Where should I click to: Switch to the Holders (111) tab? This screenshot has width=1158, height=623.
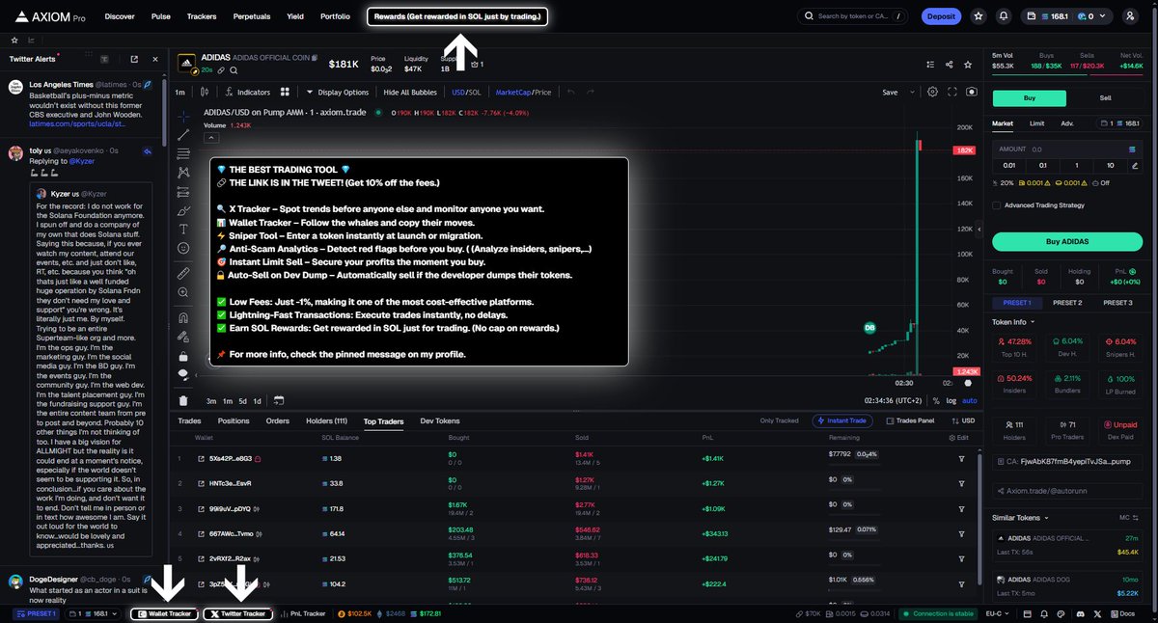326,420
